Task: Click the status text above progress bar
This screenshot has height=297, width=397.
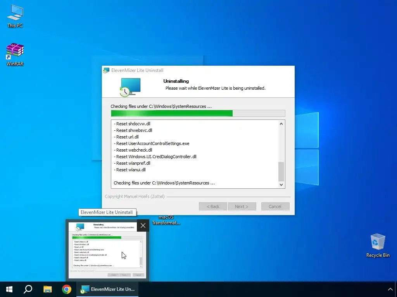Action: pyautogui.click(x=161, y=106)
